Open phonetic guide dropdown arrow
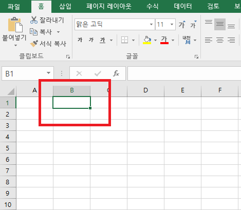This screenshot has width=241, height=210. (195, 41)
